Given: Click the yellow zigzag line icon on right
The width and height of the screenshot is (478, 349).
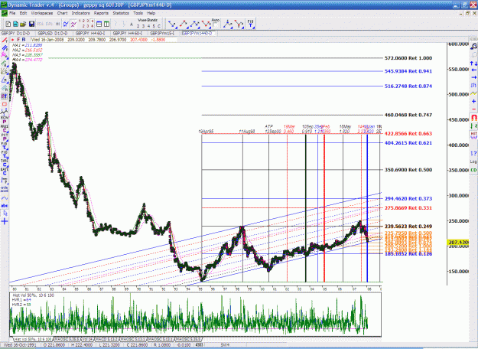Looking at the screenshot, I should 473,93.
